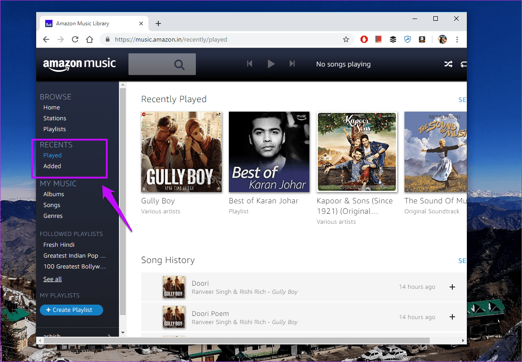Bookmark this page with the star
Viewport: 522px width, 362px height.
[x=346, y=40]
